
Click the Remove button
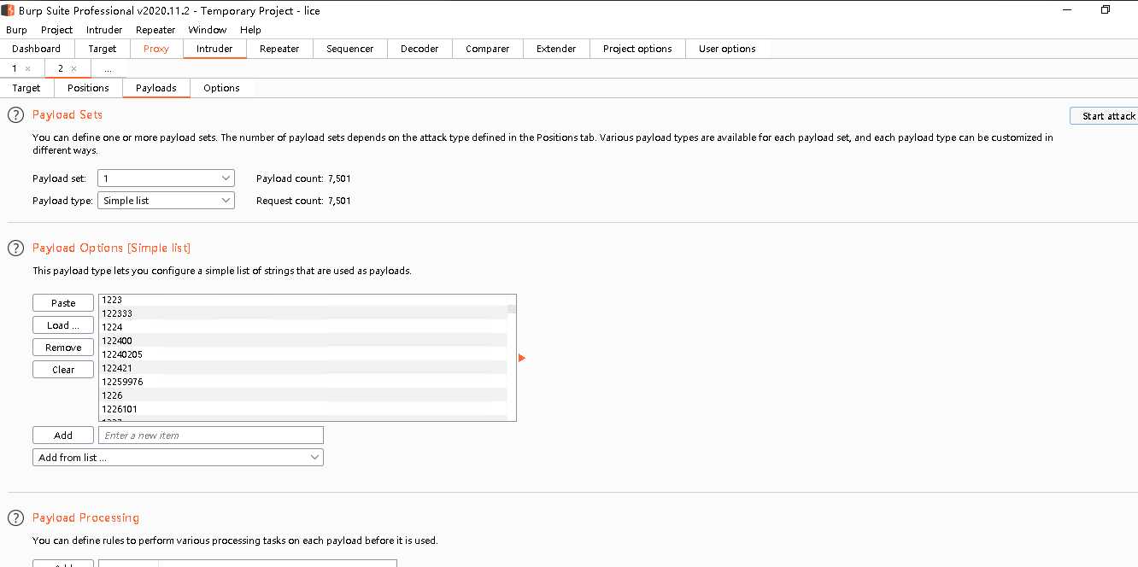coord(63,348)
